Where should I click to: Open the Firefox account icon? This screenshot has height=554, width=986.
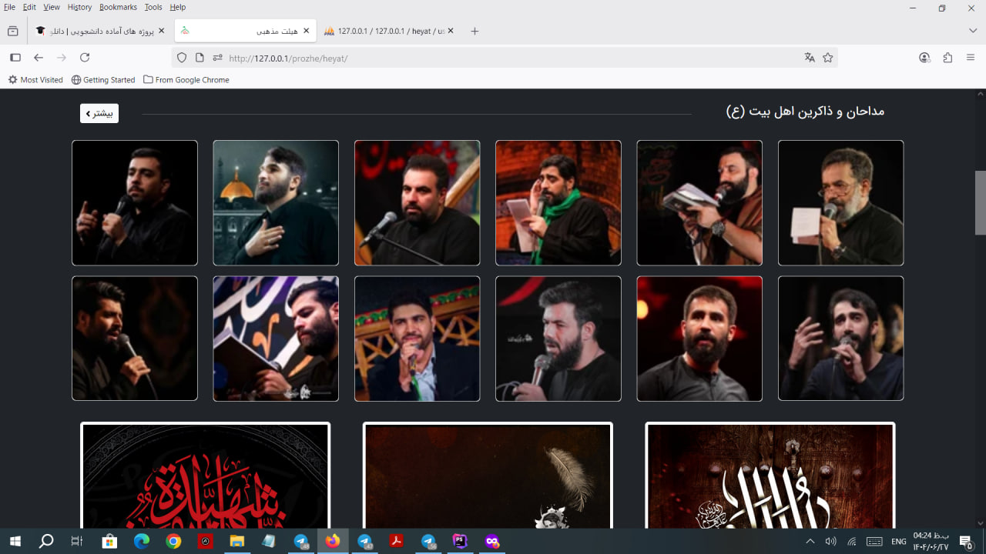[924, 58]
